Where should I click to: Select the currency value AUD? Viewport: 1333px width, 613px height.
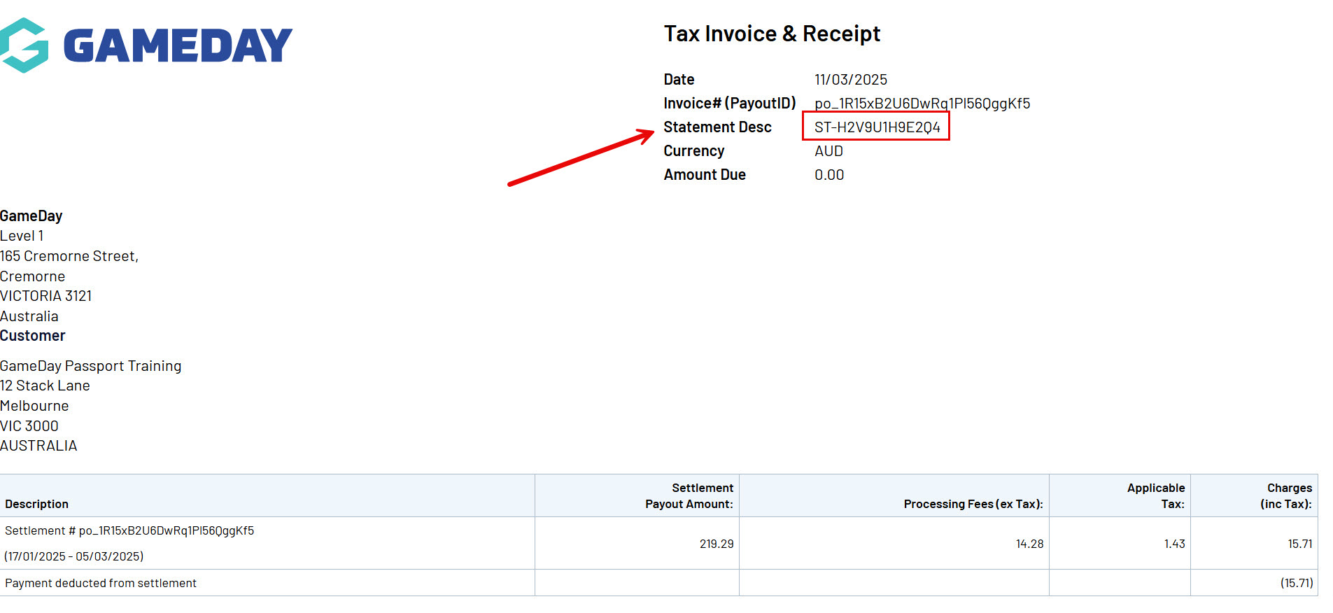(x=828, y=151)
